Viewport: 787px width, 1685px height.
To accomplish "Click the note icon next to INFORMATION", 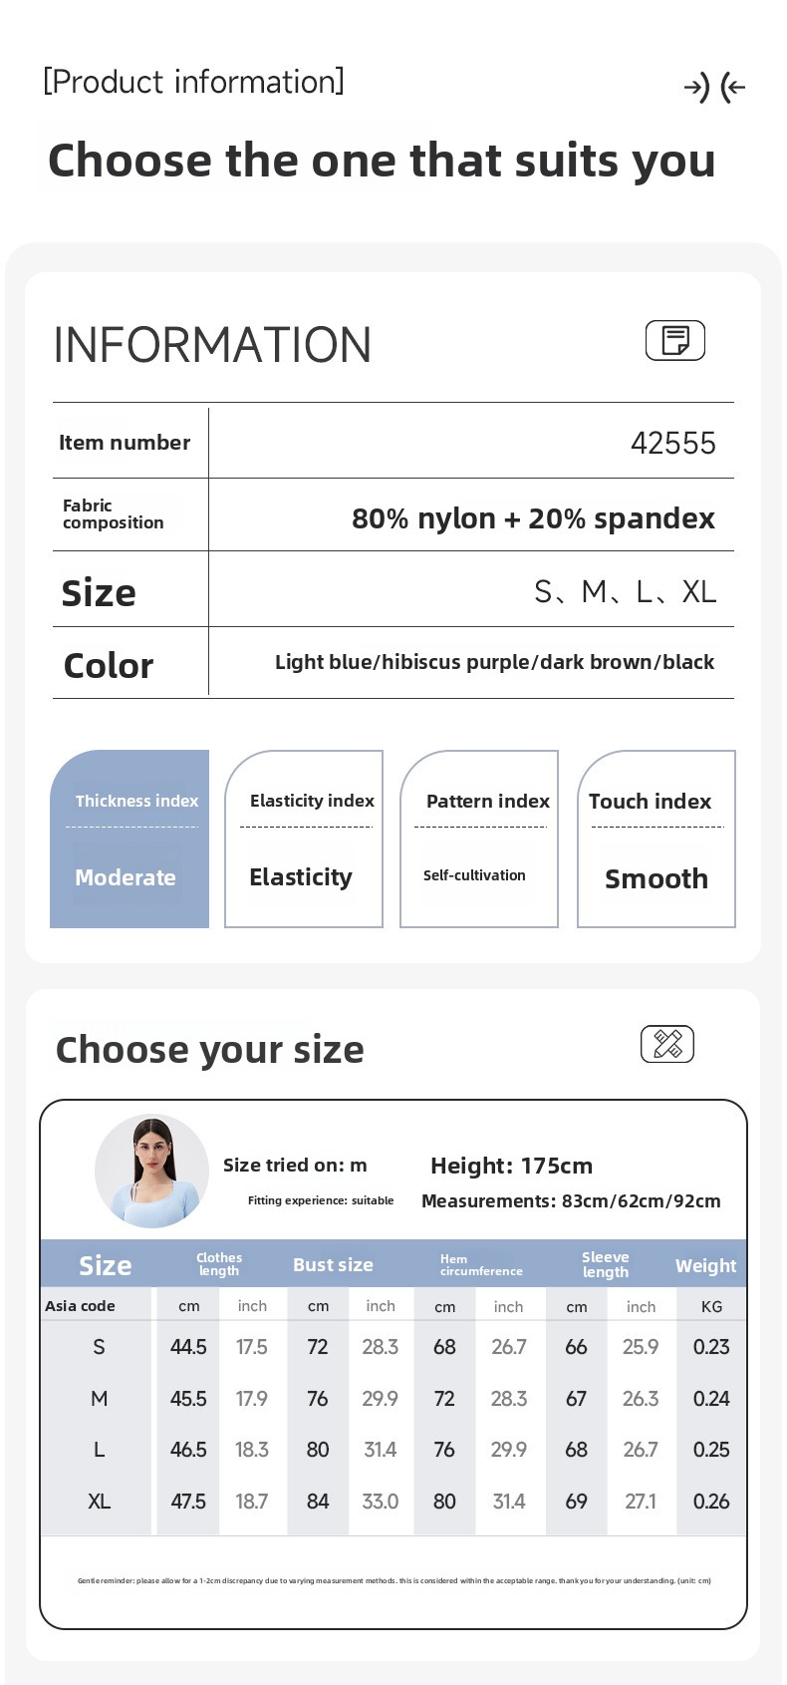I will pos(674,340).
